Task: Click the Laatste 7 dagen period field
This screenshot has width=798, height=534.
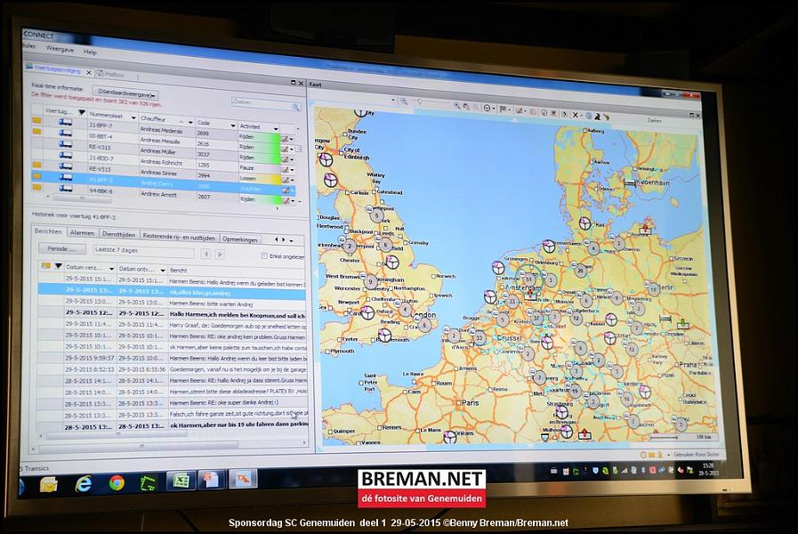Action: click(143, 251)
